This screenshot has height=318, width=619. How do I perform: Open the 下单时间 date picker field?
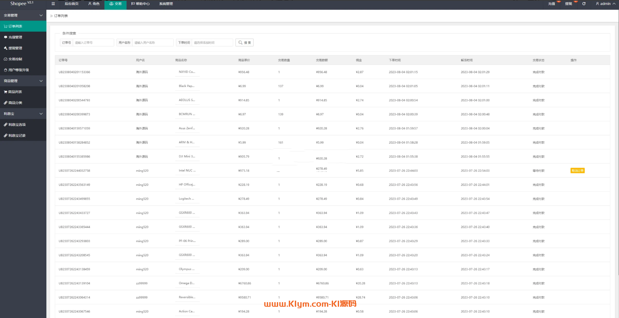point(212,43)
